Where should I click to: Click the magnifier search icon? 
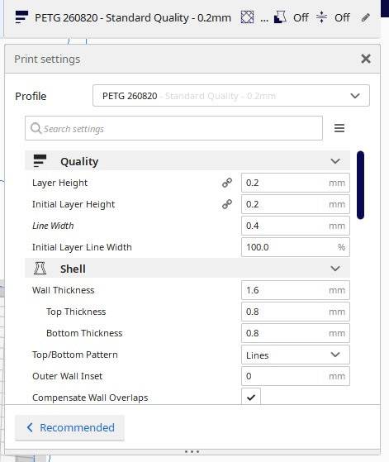[36, 128]
